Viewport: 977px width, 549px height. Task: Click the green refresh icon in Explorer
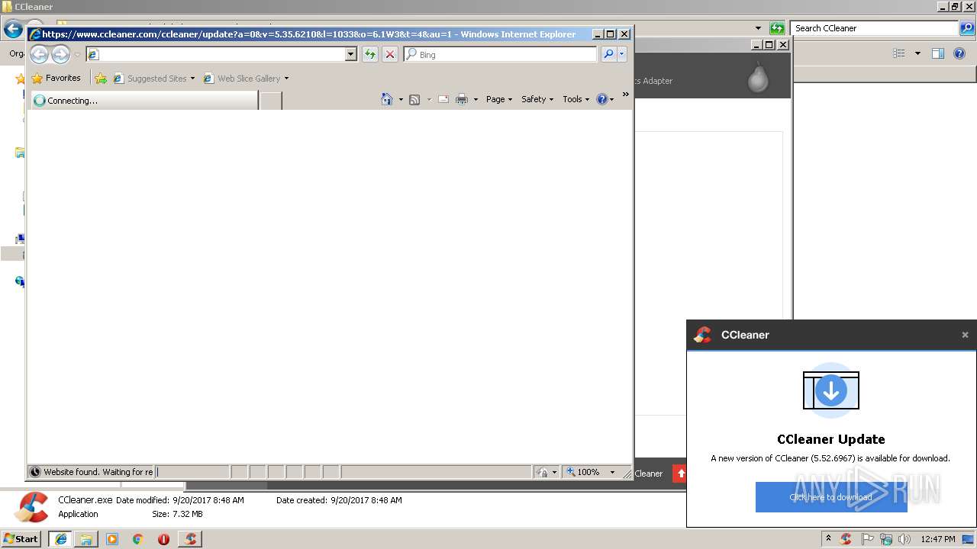pos(777,28)
